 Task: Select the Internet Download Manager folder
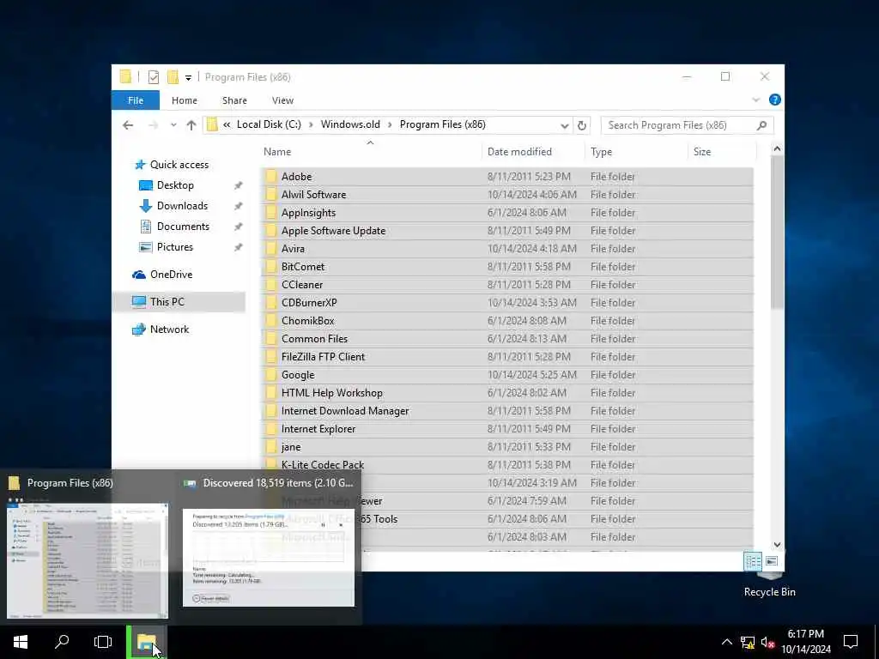click(506, 411)
